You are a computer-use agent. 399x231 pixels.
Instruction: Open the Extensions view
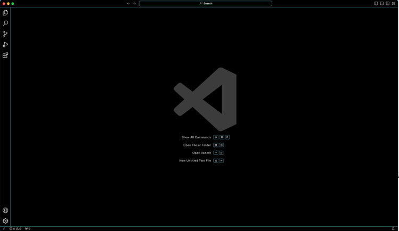(x=5, y=55)
